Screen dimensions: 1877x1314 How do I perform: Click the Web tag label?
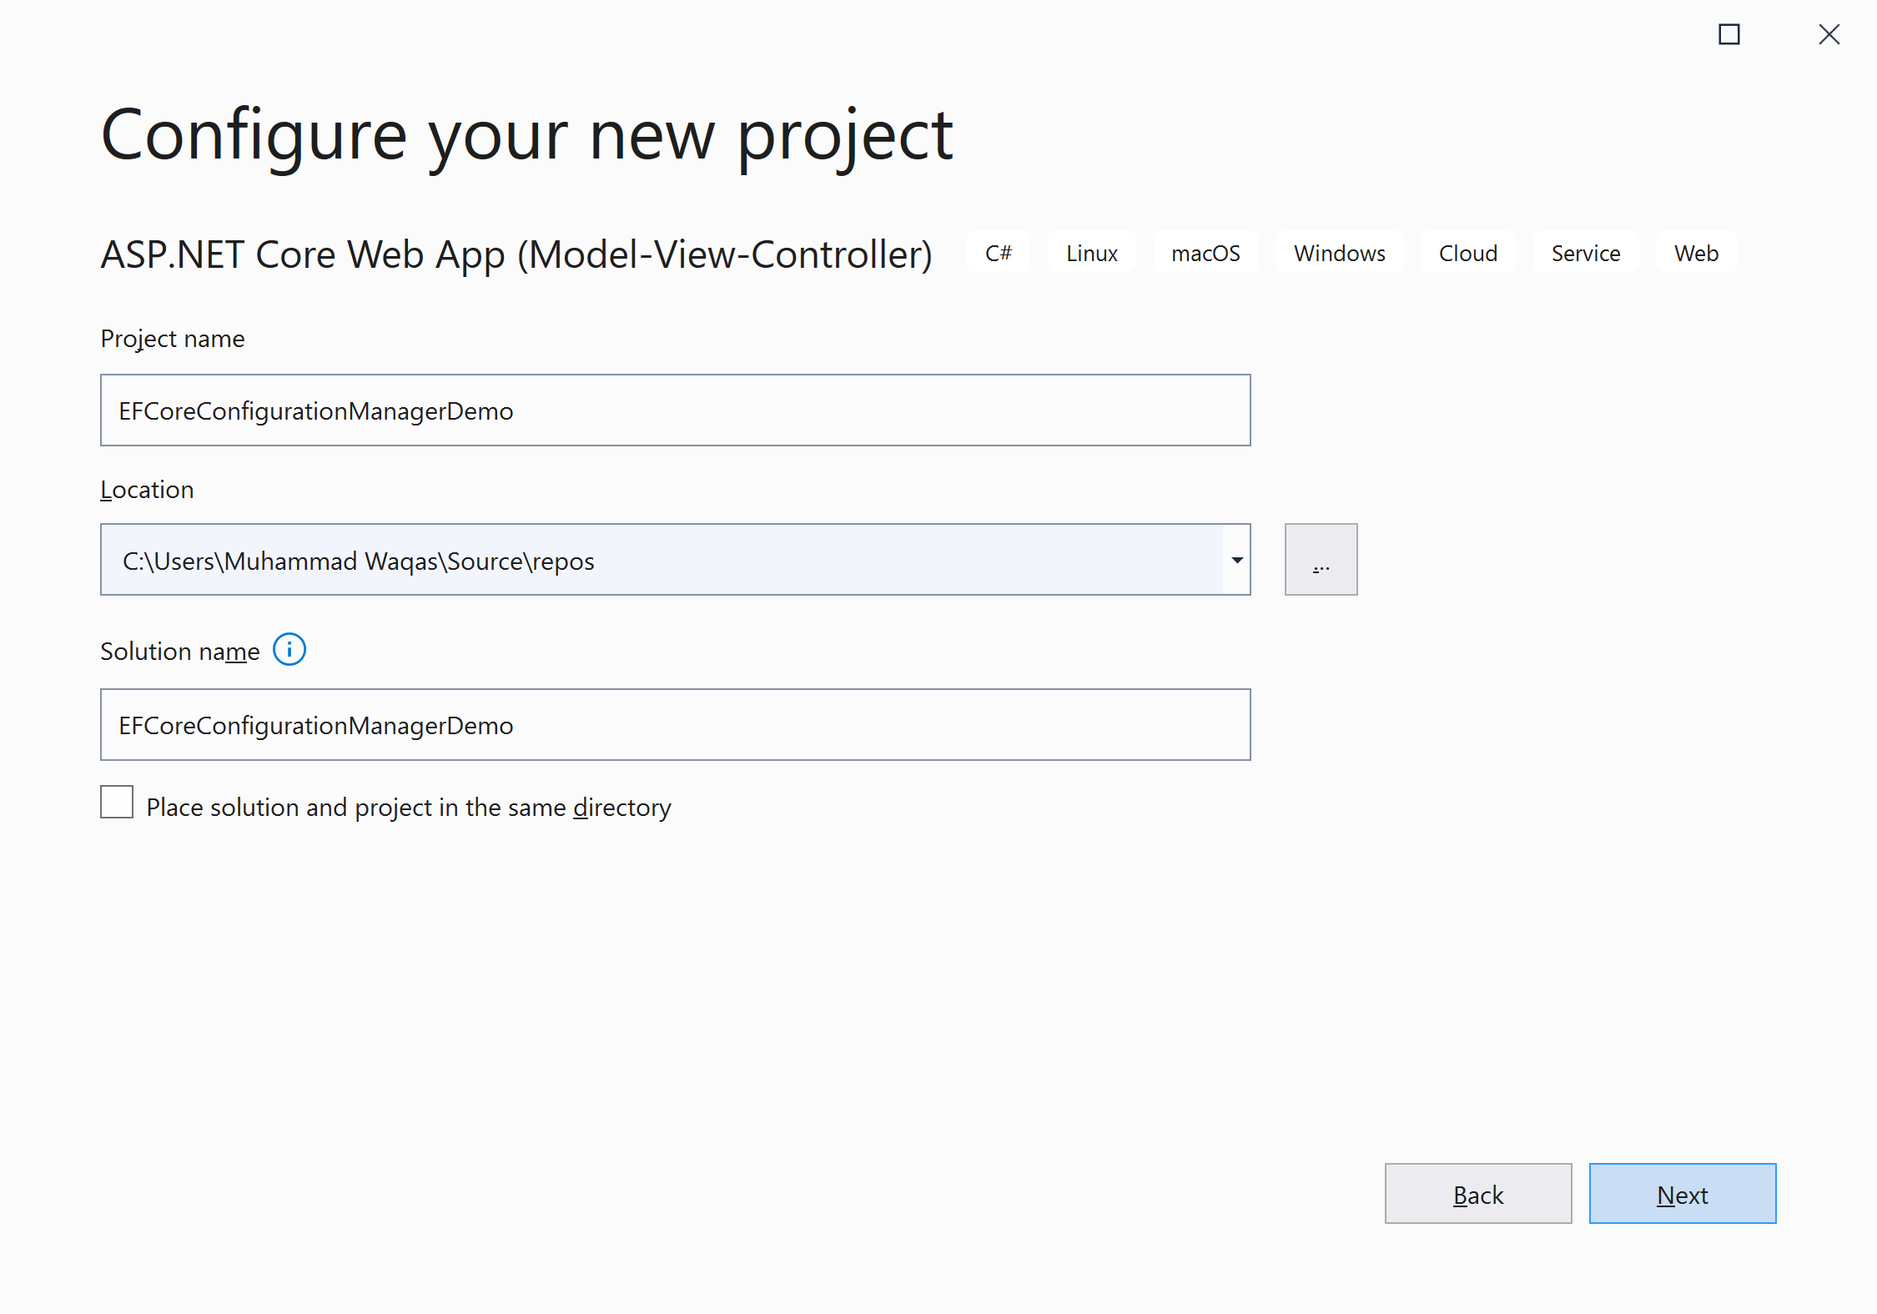pos(1695,254)
